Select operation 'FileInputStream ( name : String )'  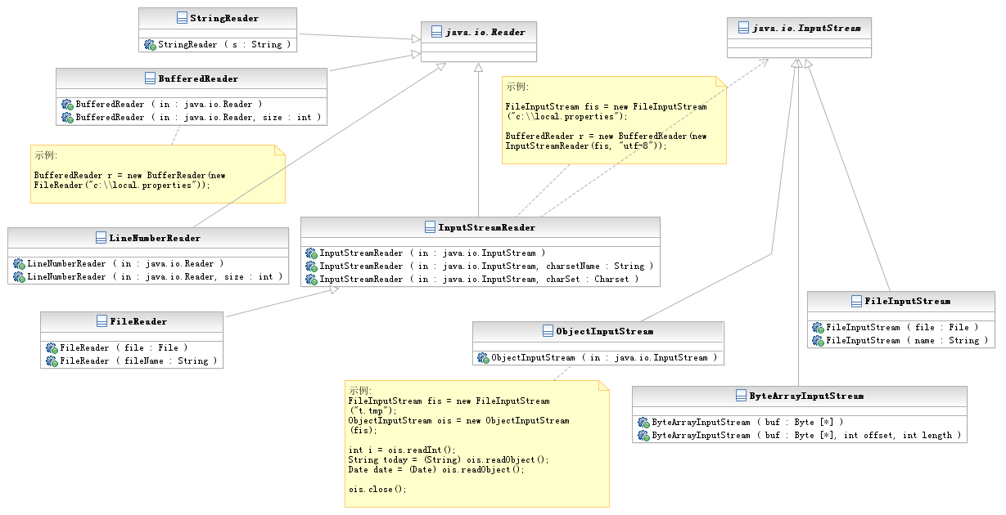pyautogui.click(x=907, y=340)
